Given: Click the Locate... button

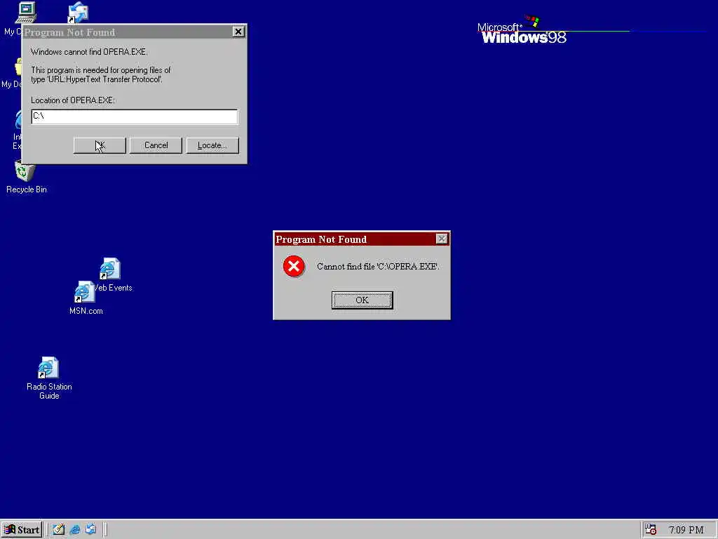Looking at the screenshot, I should [x=212, y=145].
